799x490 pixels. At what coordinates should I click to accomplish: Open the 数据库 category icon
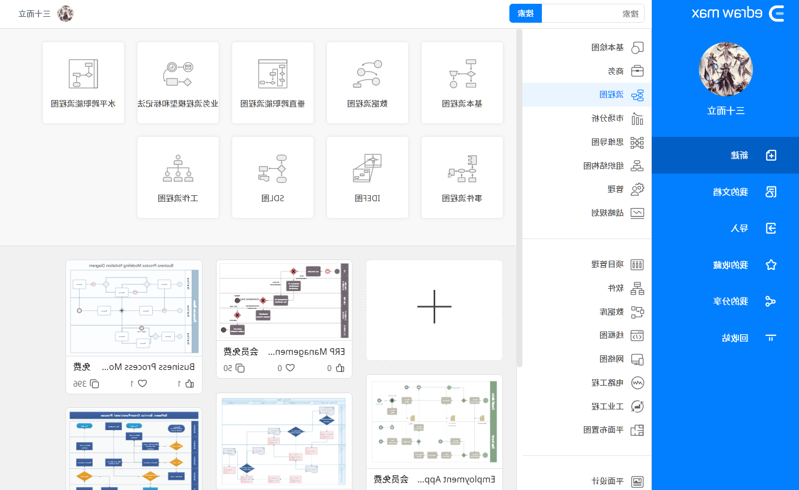coord(637,312)
